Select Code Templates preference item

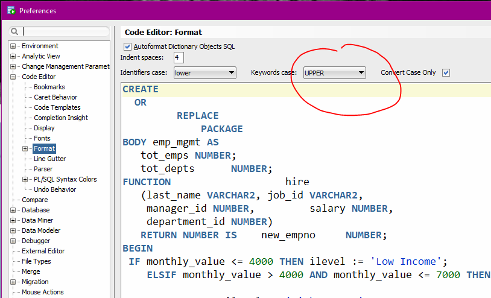click(x=57, y=107)
